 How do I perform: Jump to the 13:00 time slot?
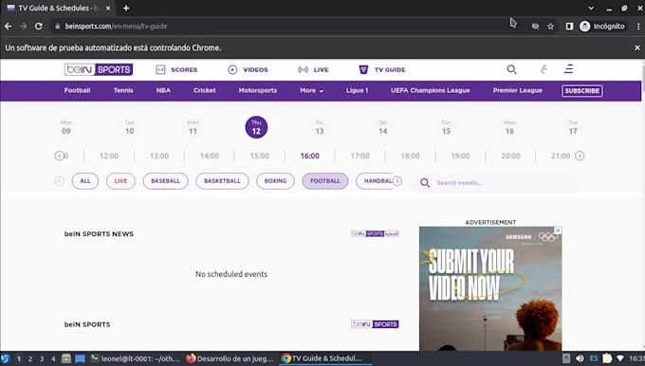pyautogui.click(x=159, y=156)
